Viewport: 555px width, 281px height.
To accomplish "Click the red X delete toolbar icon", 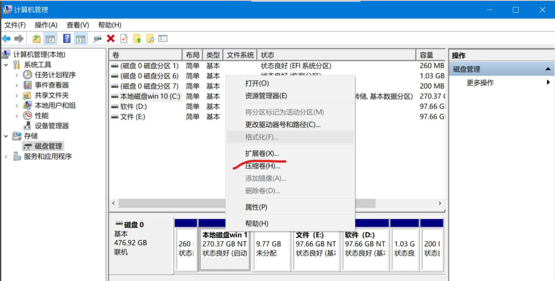I will click(x=111, y=39).
